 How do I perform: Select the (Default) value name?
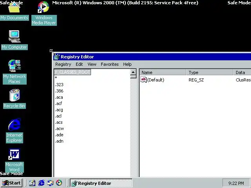(x=156, y=80)
